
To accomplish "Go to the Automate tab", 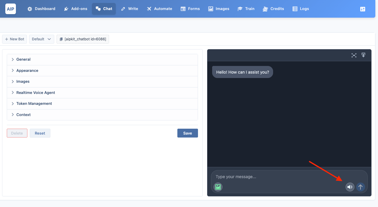I will click(159, 9).
